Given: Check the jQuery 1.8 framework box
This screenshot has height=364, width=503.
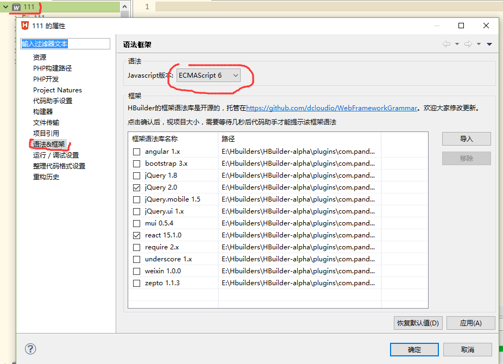Looking at the screenshot, I should tap(137, 175).
